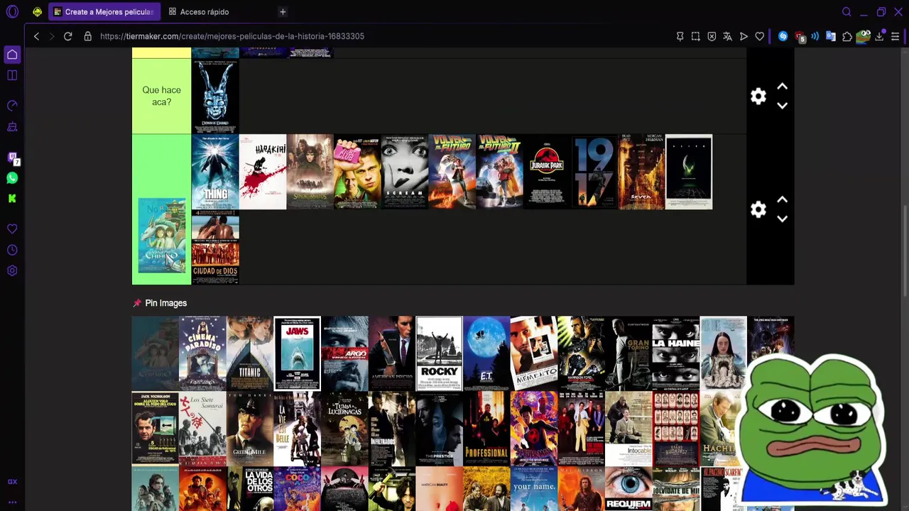Pick the Titanic poster from image pool
909x511 pixels.
pyautogui.click(x=250, y=353)
